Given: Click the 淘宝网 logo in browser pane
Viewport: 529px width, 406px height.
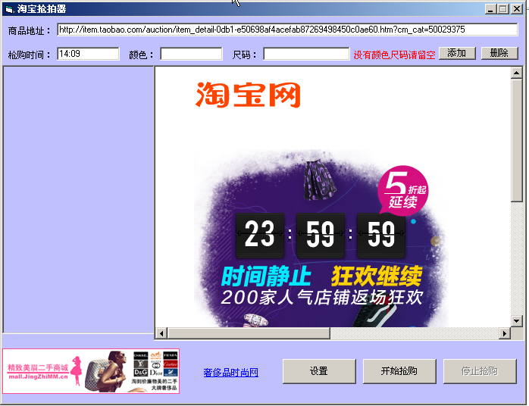Looking at the screenshot, I should click(x=248, y=95).
